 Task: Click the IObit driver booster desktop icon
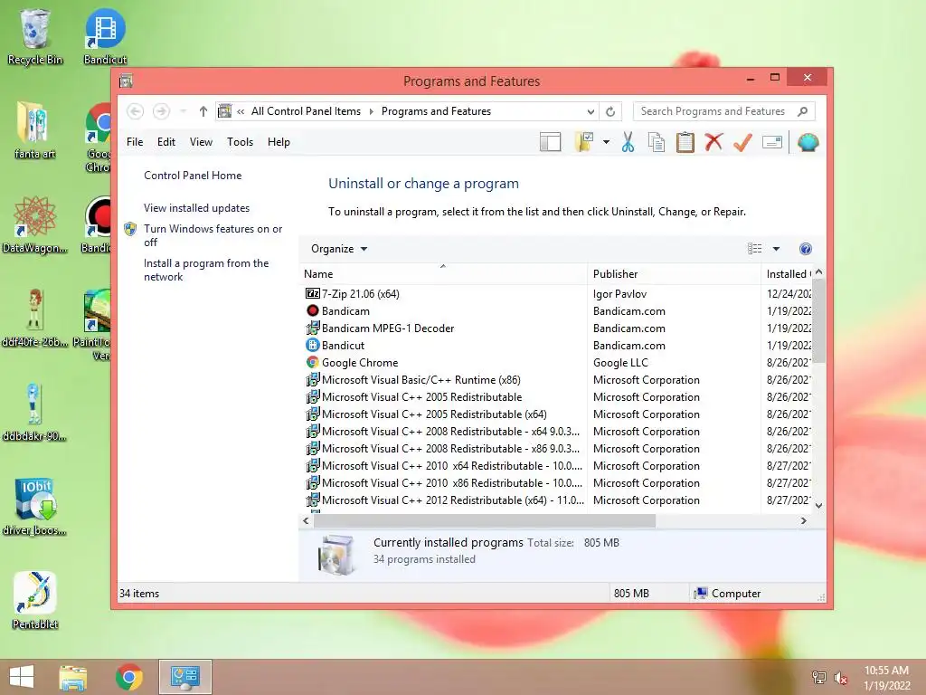[x=35, y=506]
